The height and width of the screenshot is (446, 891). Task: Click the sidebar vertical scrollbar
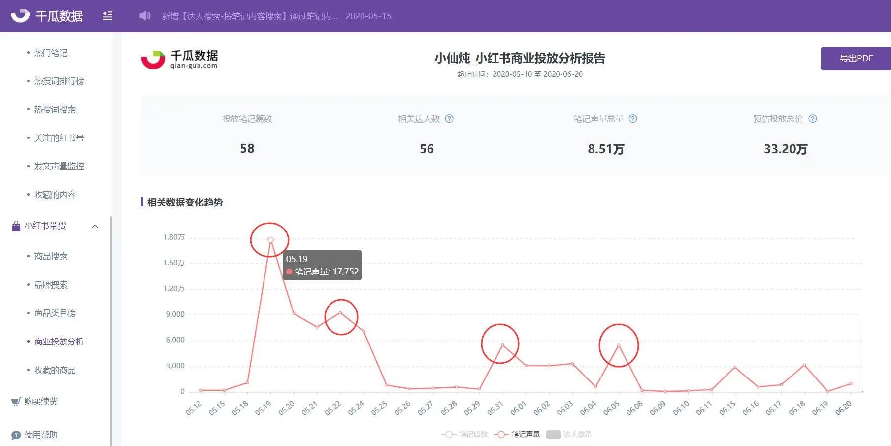(111, 330)
